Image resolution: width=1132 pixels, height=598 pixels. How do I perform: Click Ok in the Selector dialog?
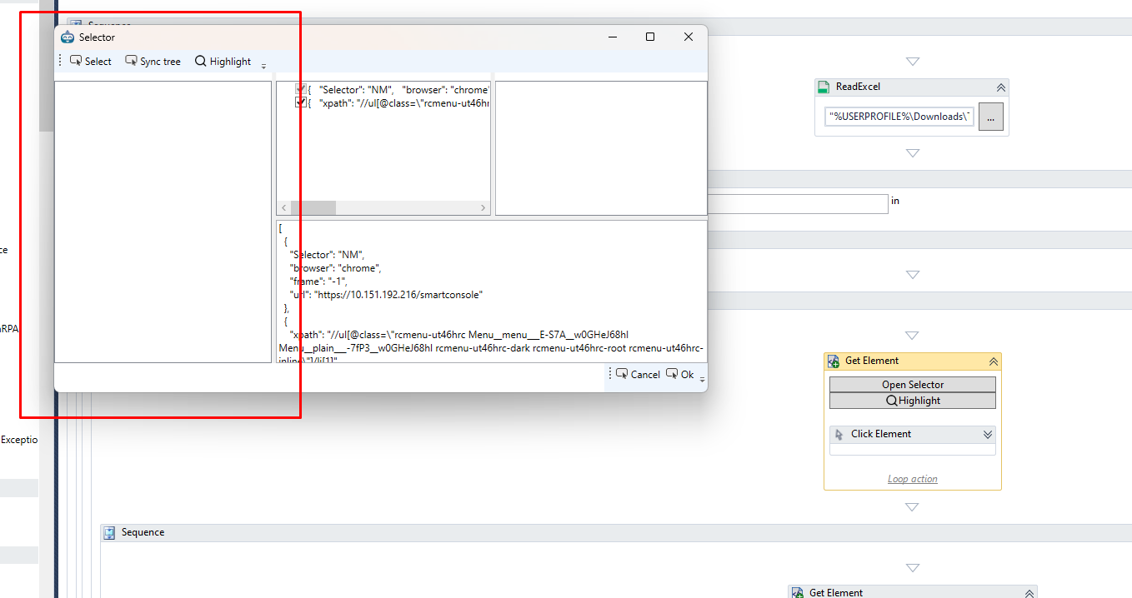(679, 375)
